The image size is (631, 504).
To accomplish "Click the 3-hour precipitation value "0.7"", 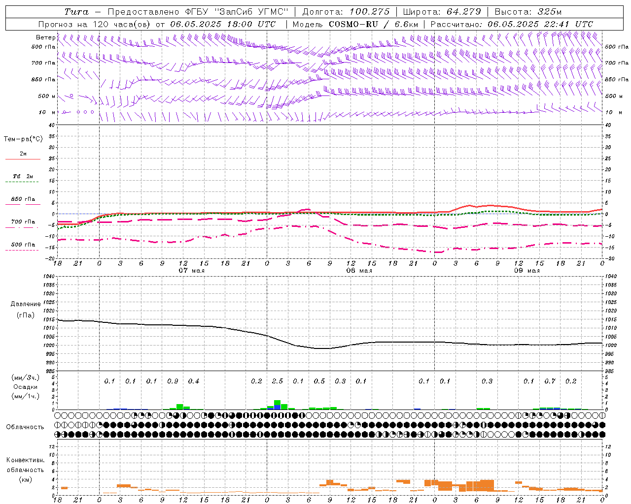I will pyautogui.click(x=550, y=381).
